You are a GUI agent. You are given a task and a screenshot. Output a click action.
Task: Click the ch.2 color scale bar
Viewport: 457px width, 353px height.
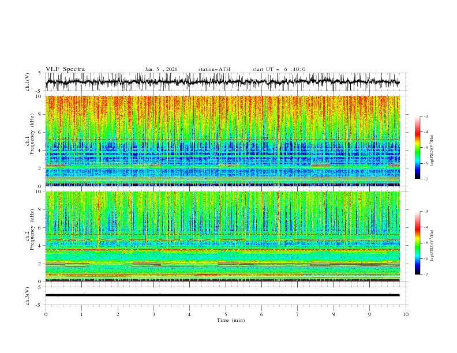[417, 243]
